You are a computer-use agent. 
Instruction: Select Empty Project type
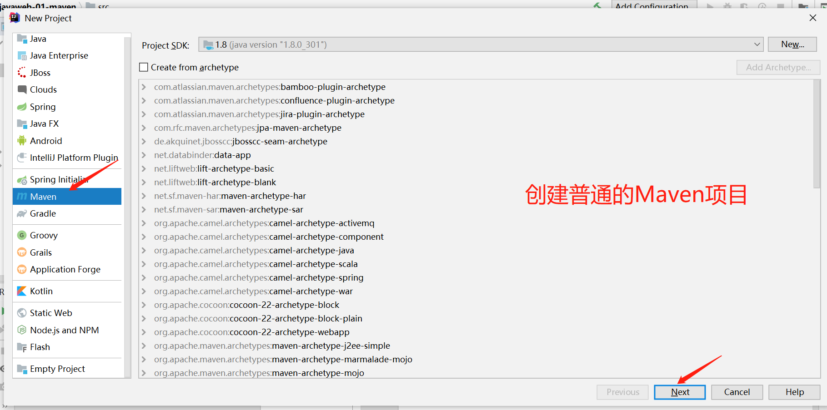[67, 369]
